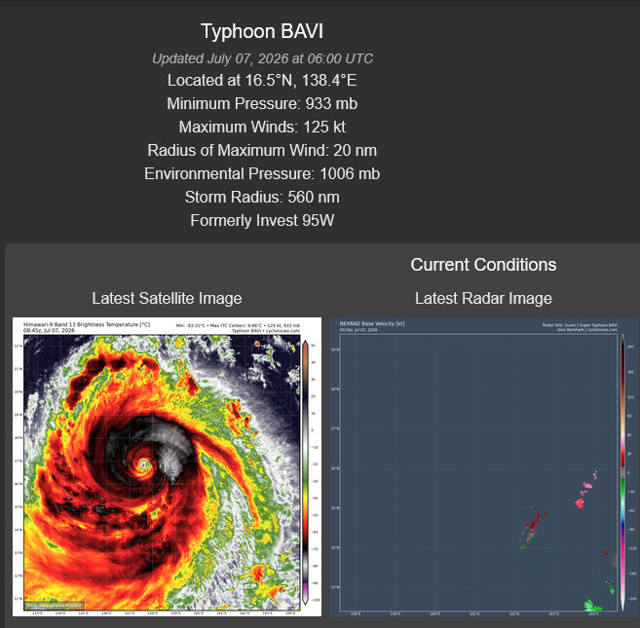Select 'Formerly Invest 95W' line

pos(262,221)
